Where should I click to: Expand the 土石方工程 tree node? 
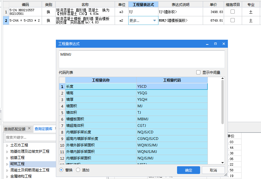[x=7, y=146]
